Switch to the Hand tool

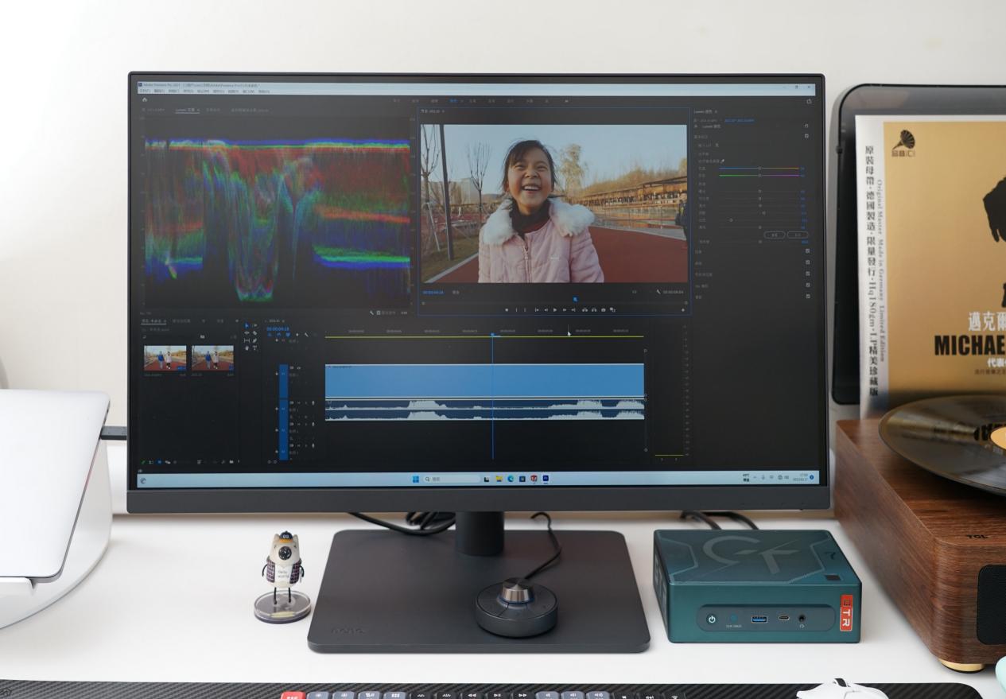[x=247, y=348]
